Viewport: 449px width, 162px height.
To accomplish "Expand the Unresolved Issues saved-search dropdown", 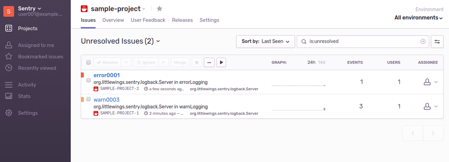I will [158, 41].
